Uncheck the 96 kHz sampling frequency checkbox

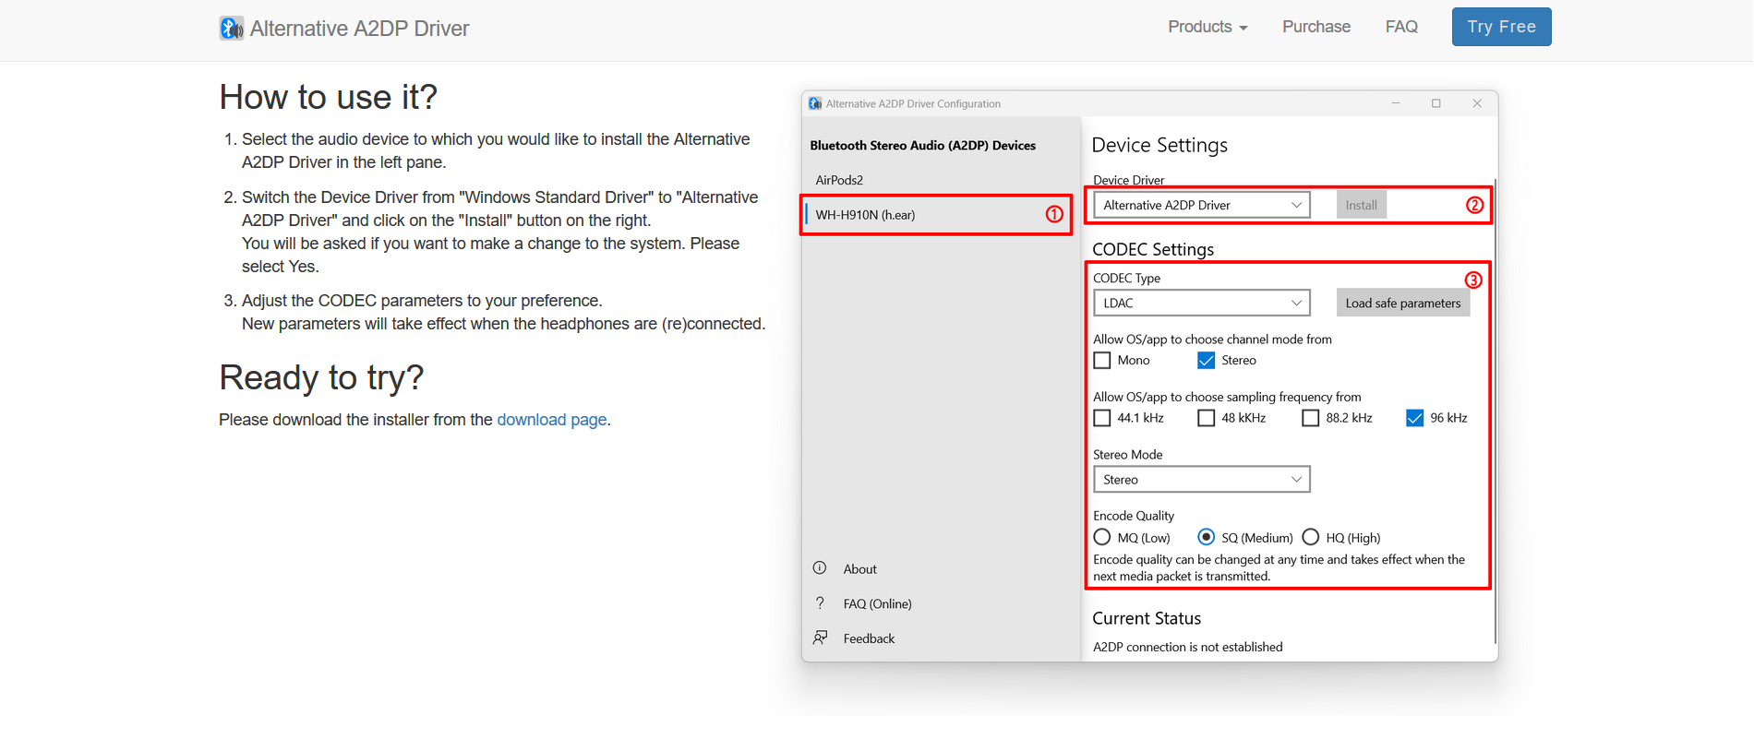(1415, 418)
